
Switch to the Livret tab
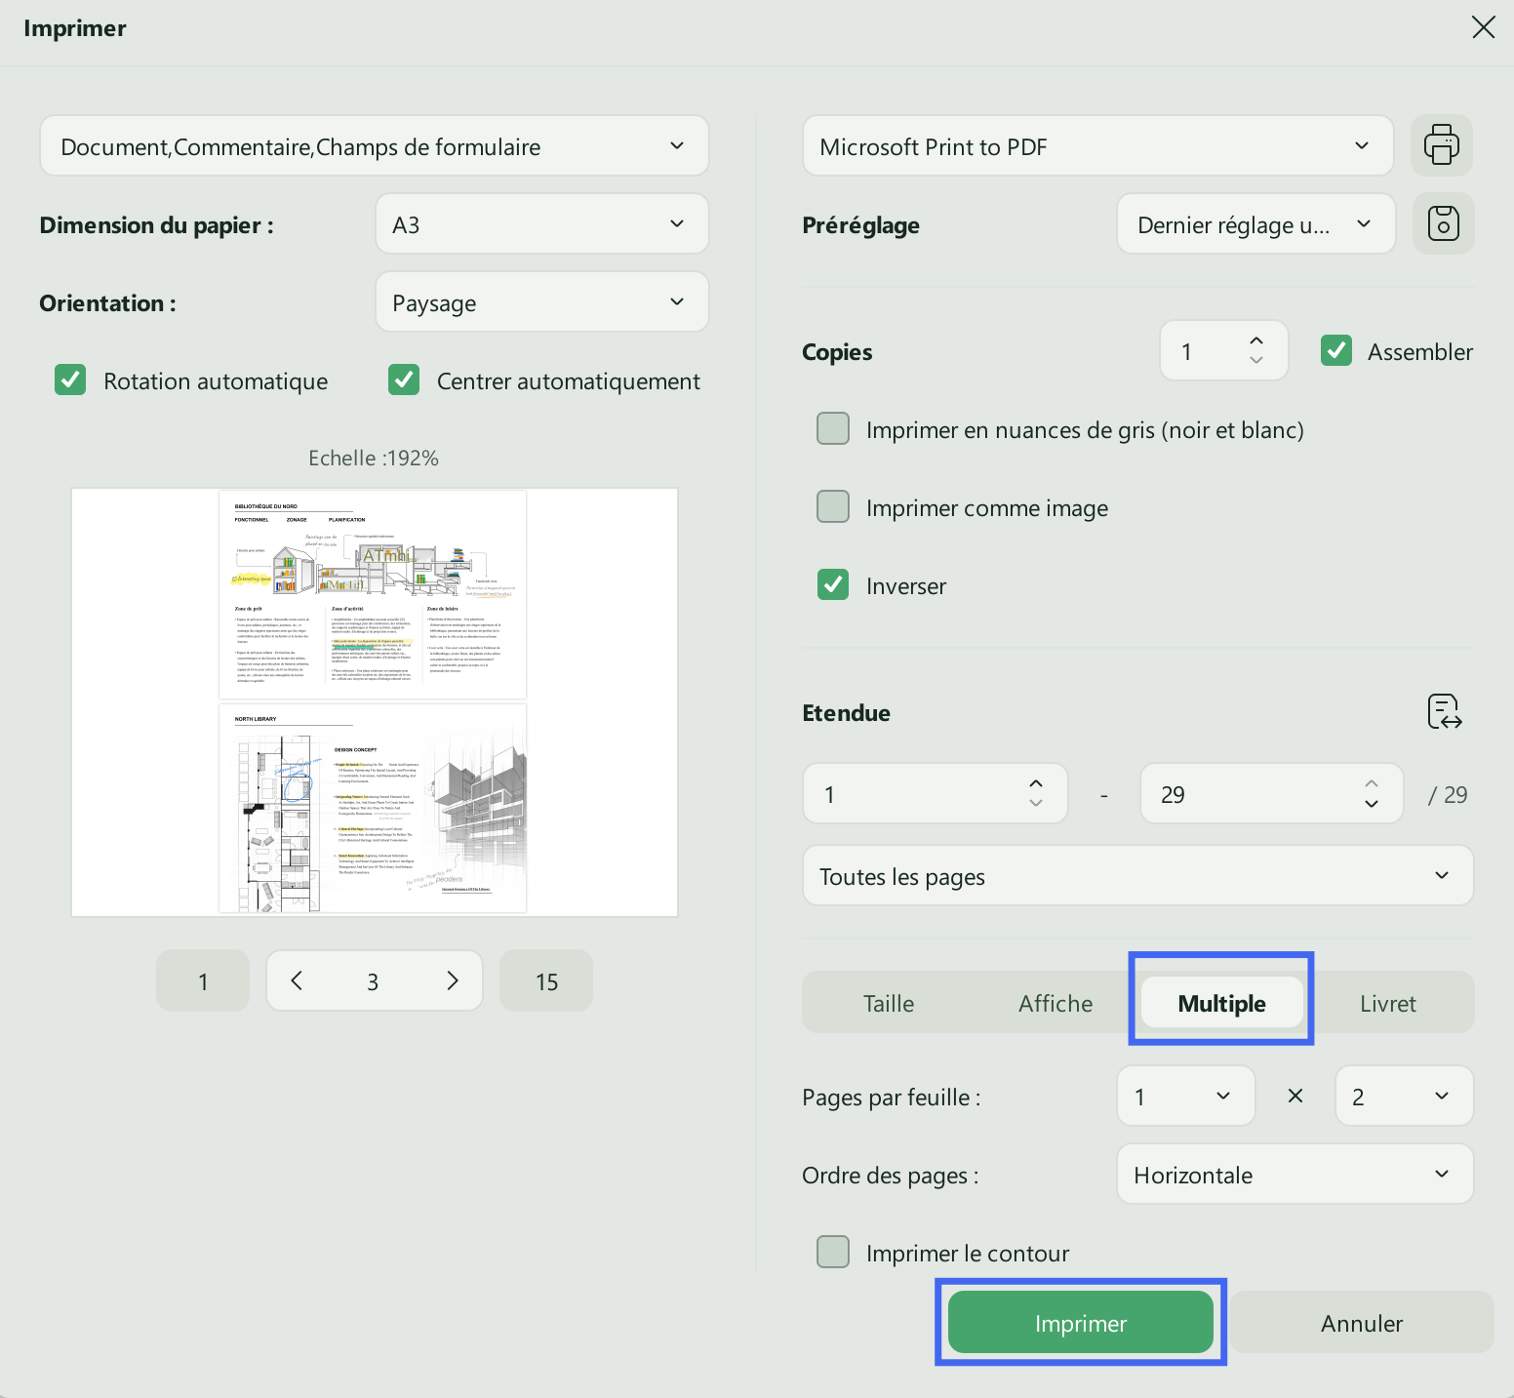1388,1003
